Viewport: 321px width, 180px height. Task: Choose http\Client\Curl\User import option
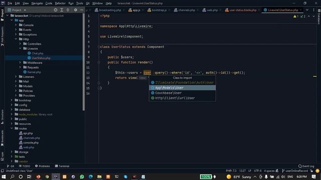pyautogui.click(x=182, y=98)
